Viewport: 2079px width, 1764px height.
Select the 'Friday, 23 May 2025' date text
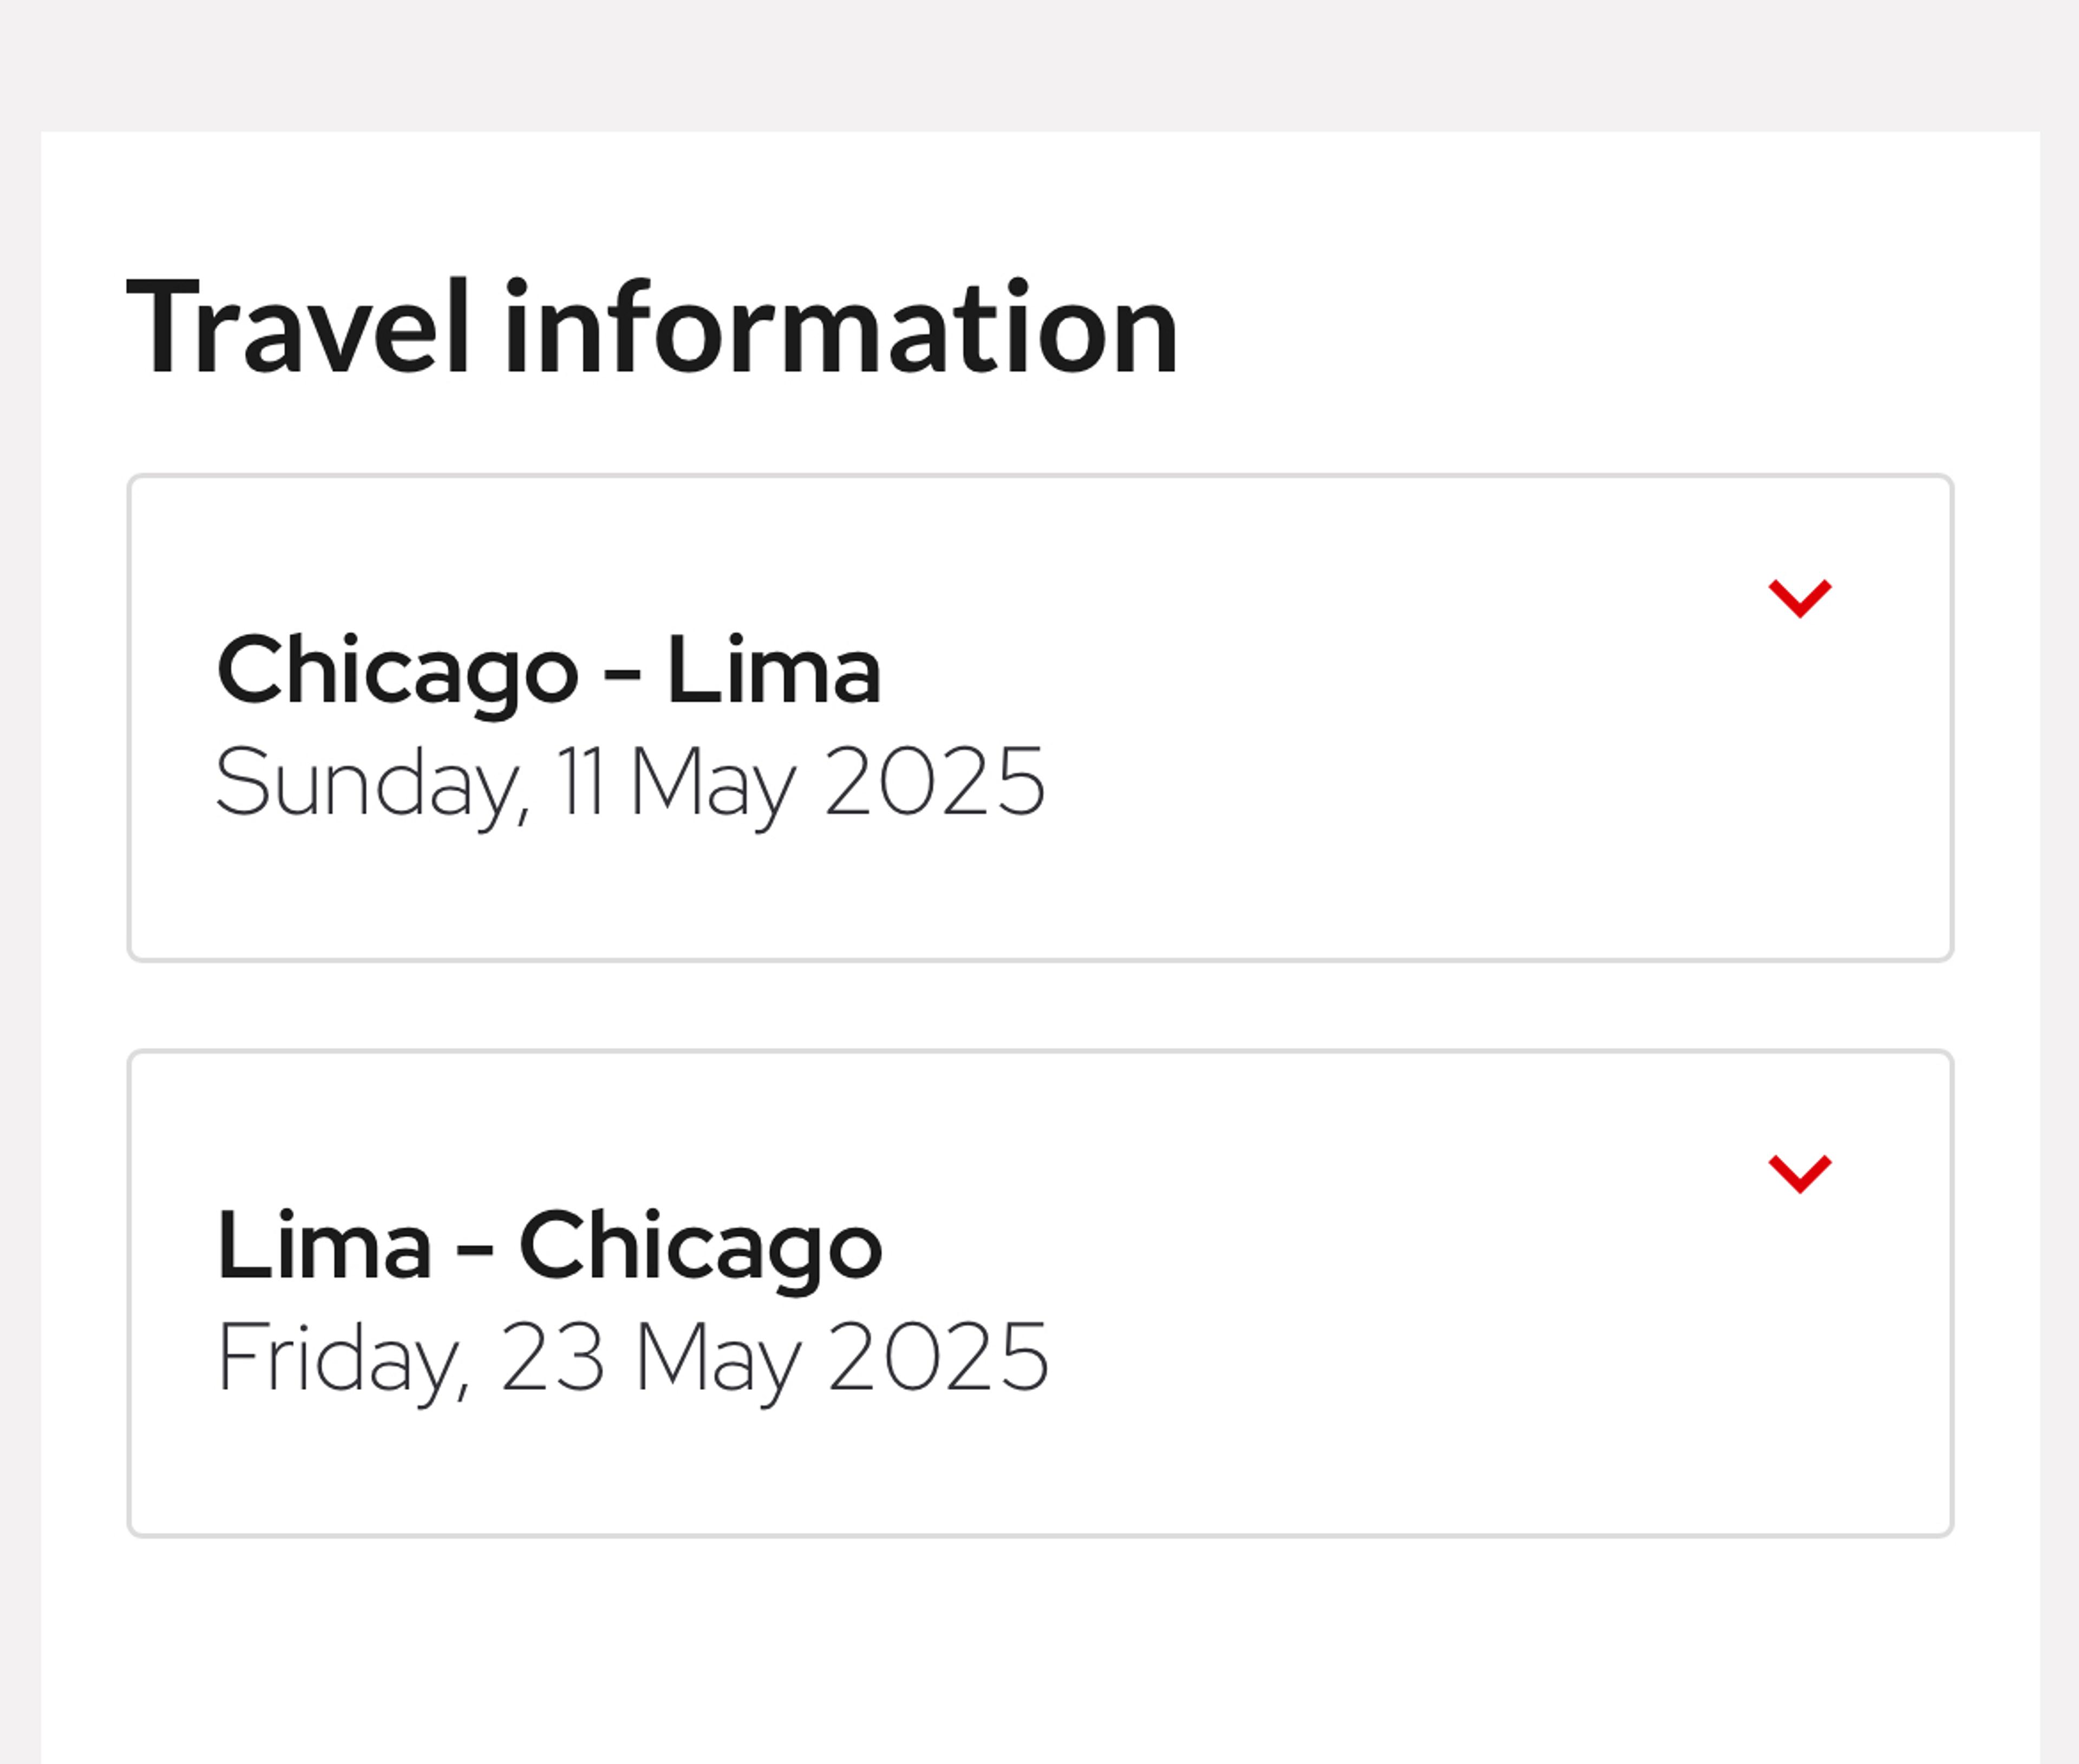pos(632,1358)
